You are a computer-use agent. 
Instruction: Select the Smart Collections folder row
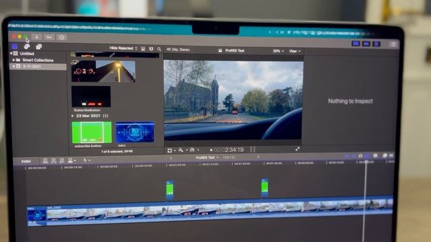tap(38, 60)
